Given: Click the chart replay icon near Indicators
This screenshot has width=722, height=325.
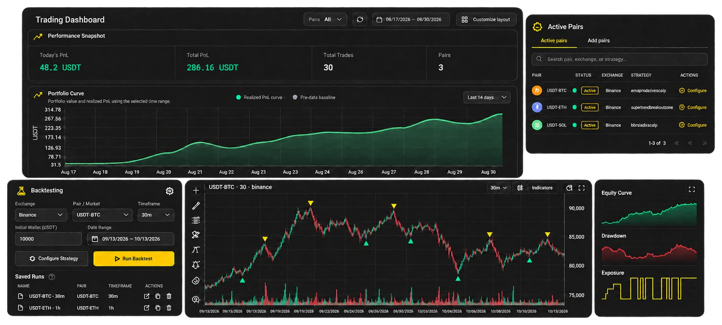Looking at the screenshot, I should (x=569, y=188).
